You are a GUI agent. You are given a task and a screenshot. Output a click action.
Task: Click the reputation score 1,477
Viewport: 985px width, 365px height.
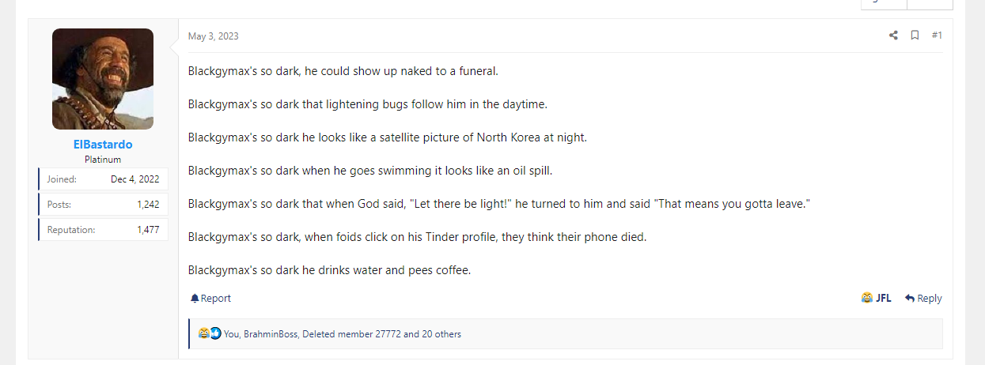point(148,230)
